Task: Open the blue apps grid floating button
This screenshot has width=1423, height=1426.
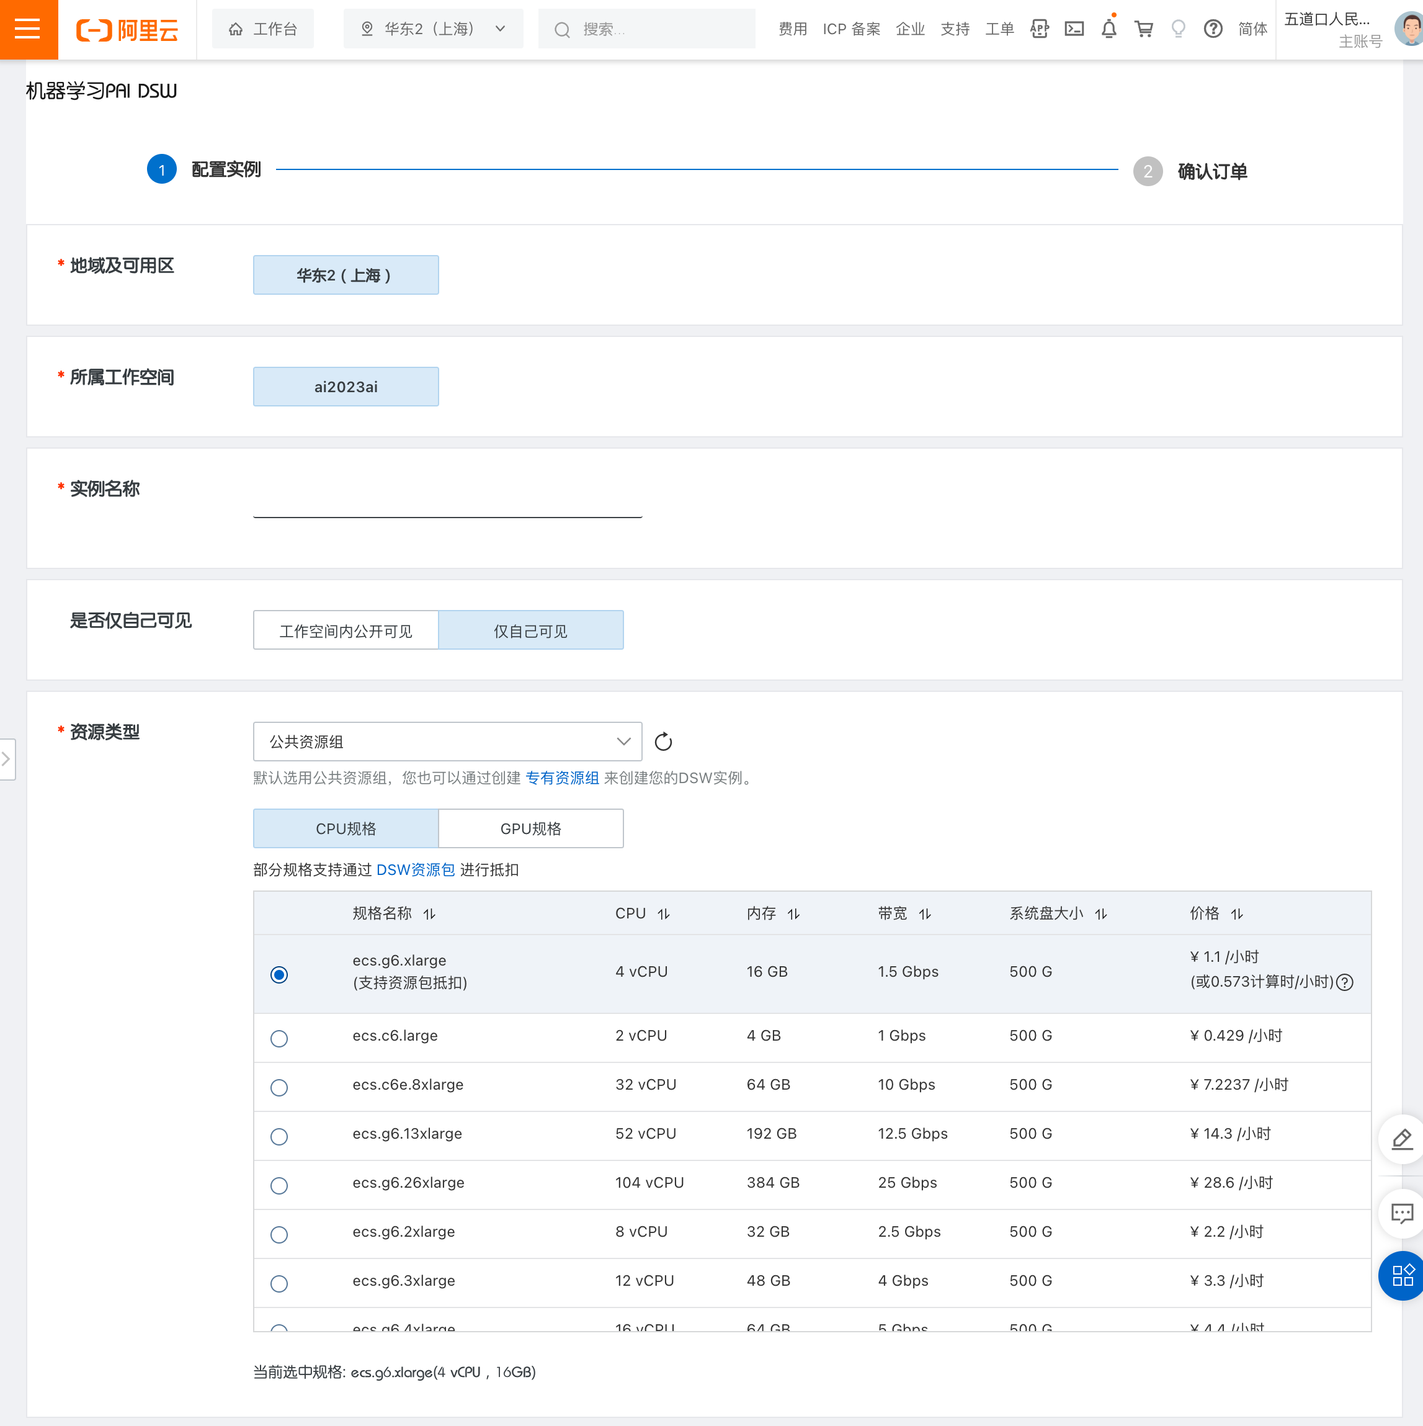Action: [1402, 1276]
